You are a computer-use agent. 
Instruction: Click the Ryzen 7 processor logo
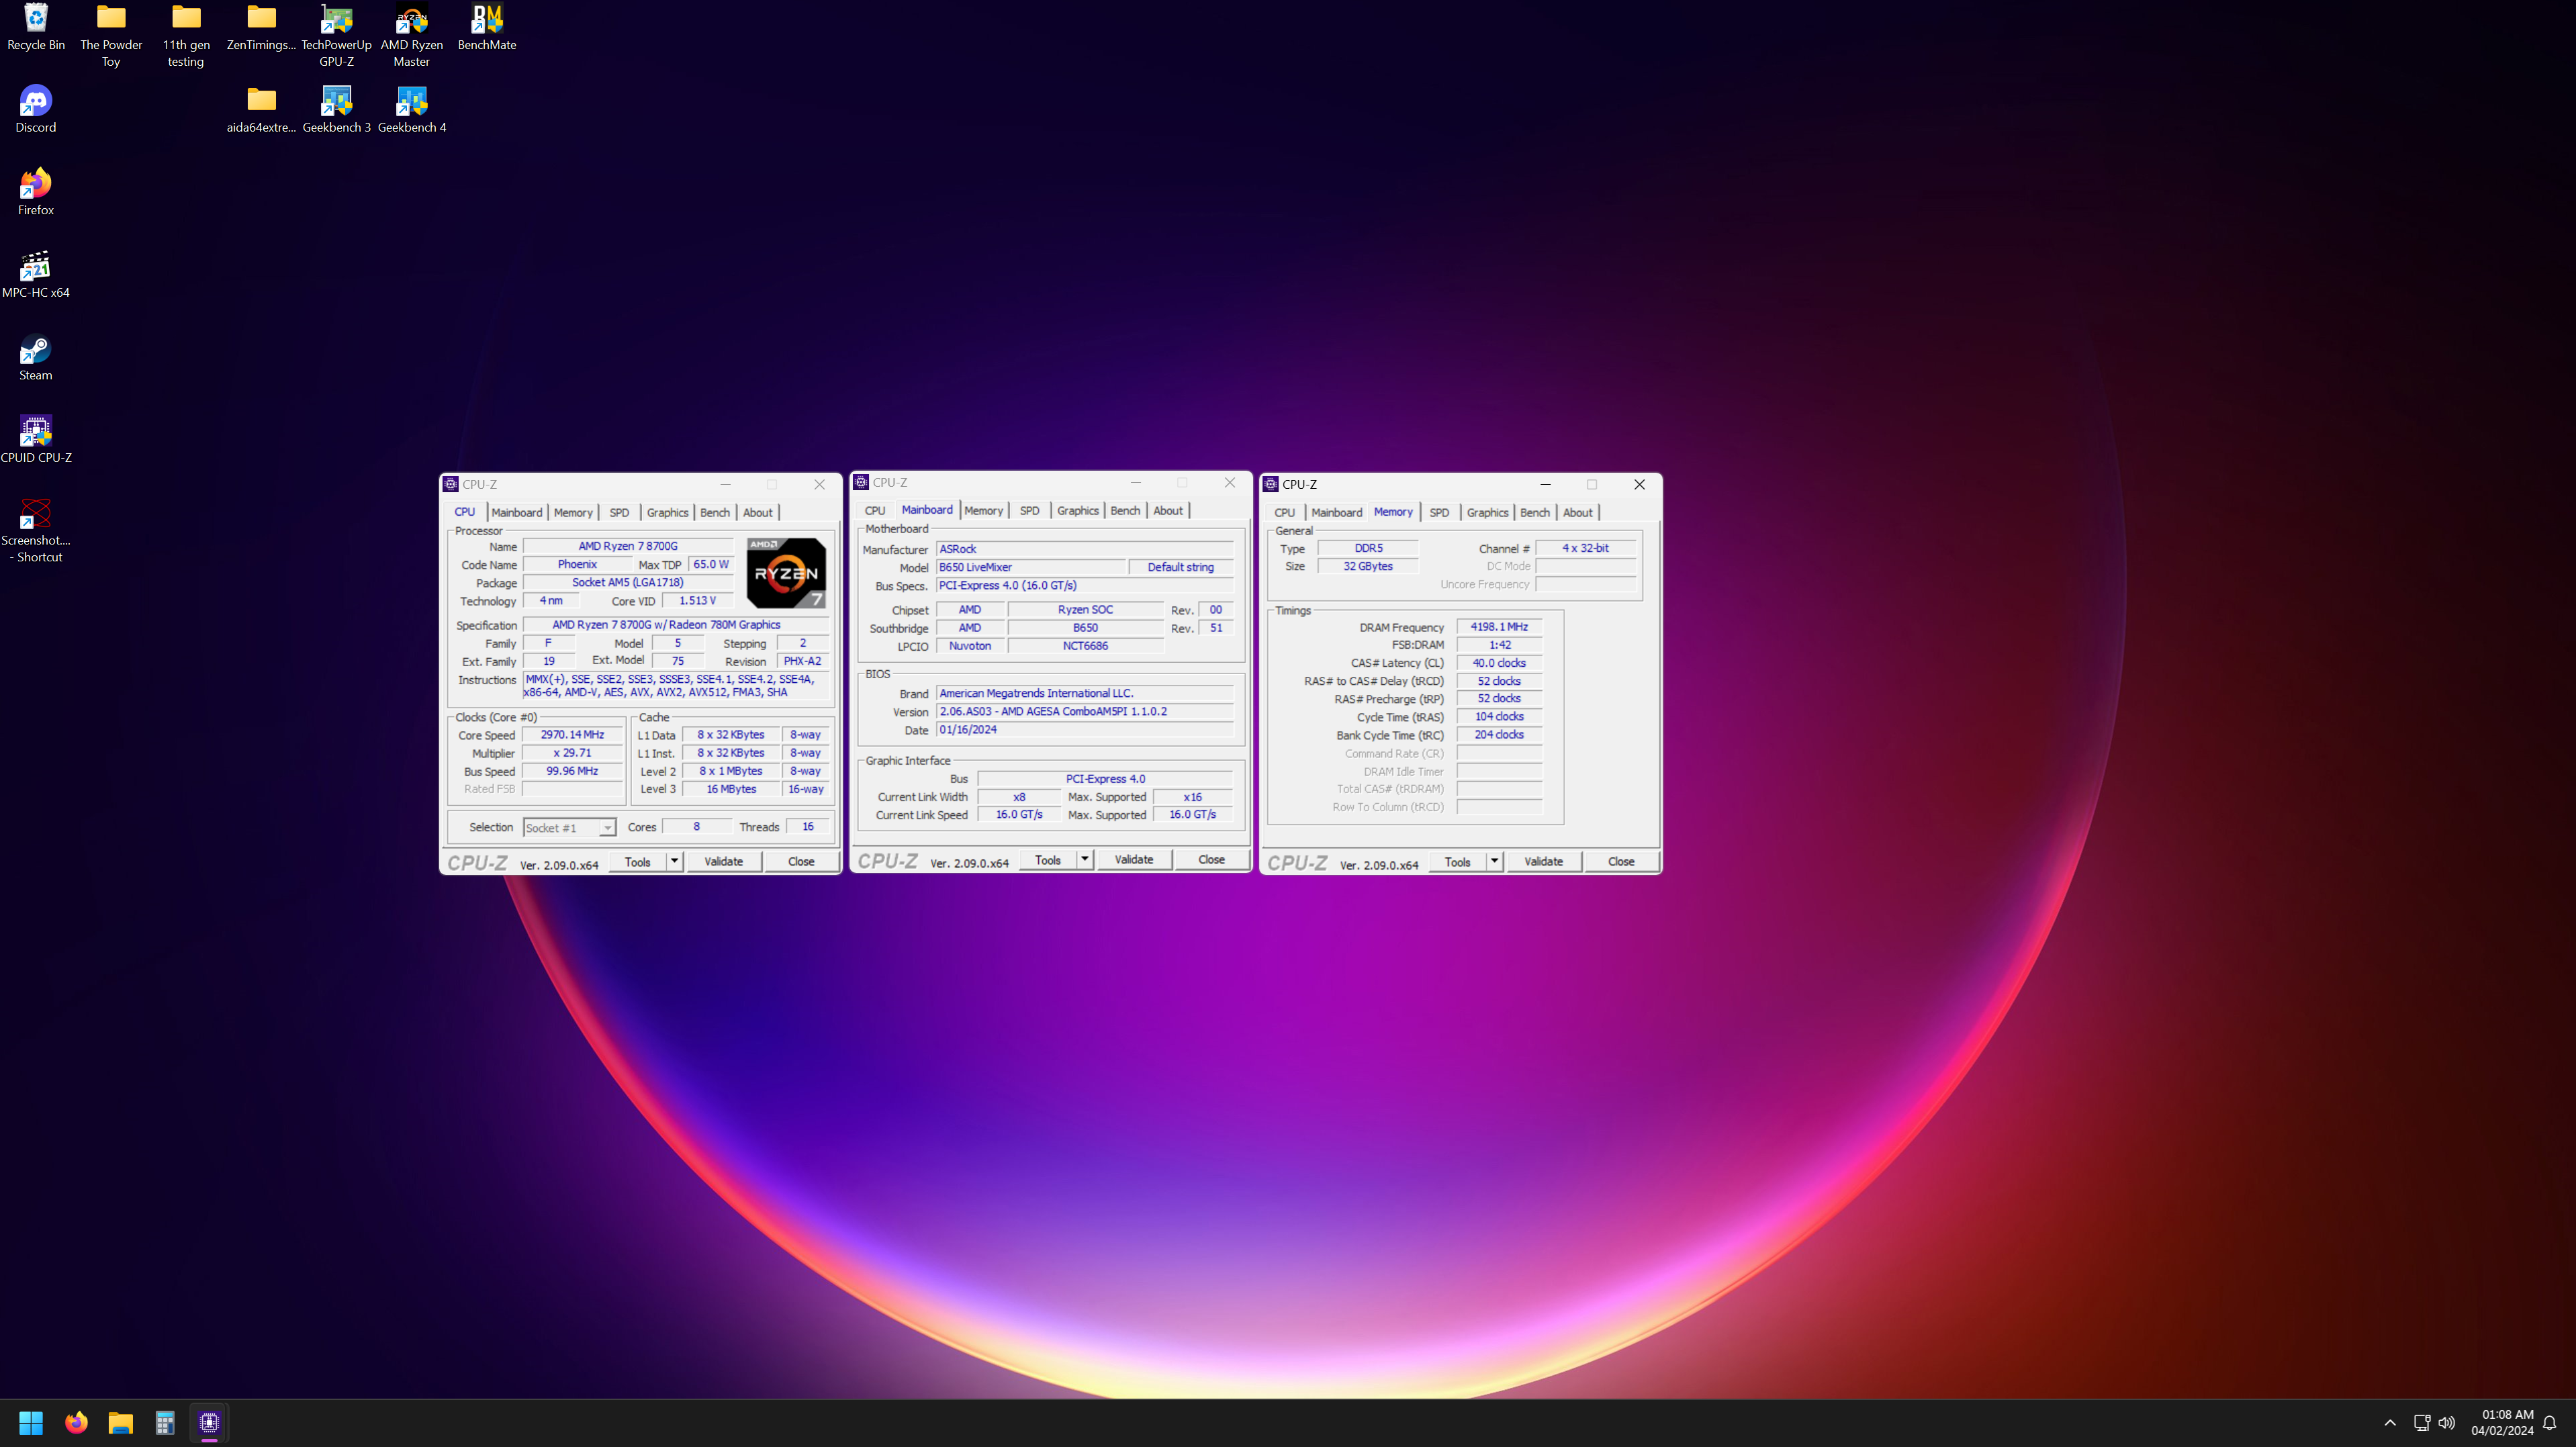786,572
